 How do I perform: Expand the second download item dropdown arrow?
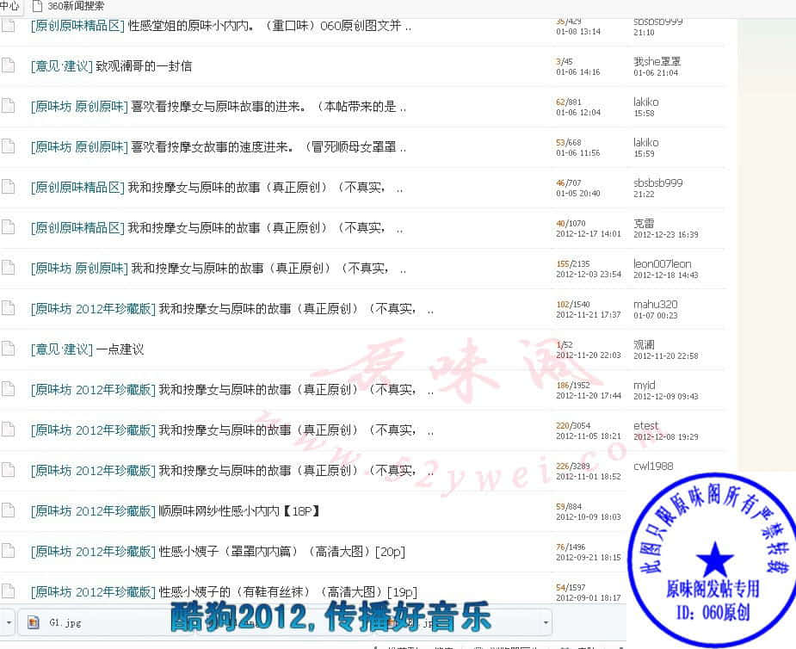pyautogui.click(x=546, y=621)
